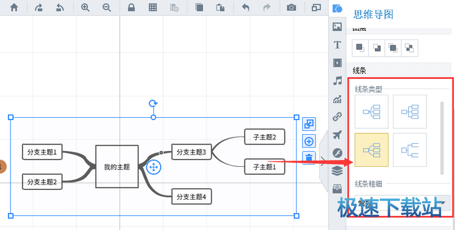Click the Home icon in the toolbar
This screenshot has width=455, height=230.
[x=14, y=7]
